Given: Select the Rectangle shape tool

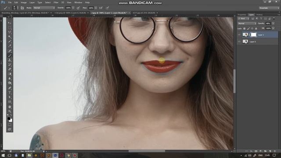Looking at the screenshot, I should click(x=10, y=102).
